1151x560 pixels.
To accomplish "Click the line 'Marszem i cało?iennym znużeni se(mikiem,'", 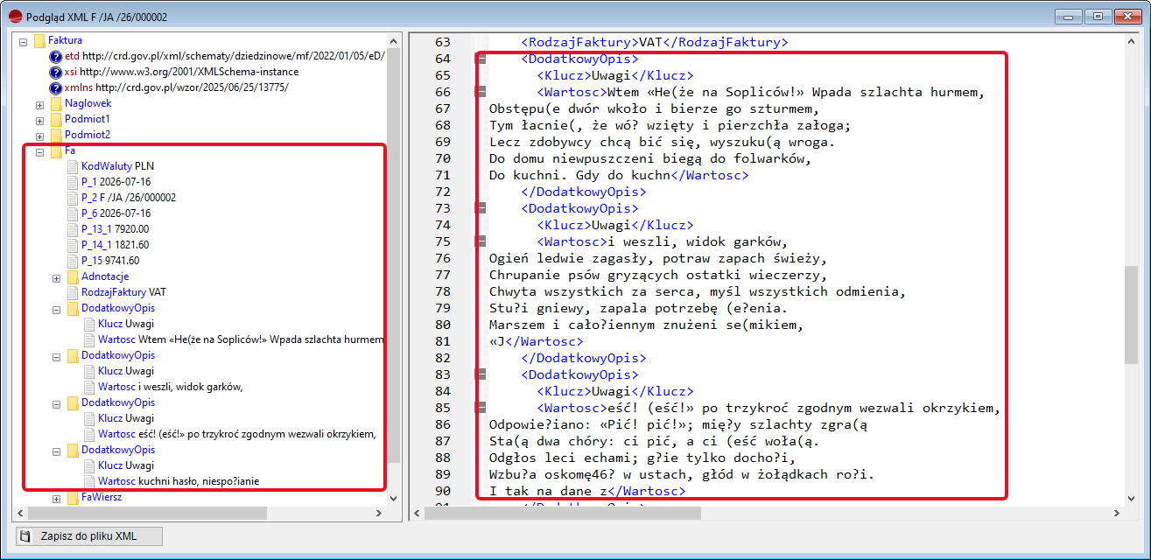I will 644,325.
